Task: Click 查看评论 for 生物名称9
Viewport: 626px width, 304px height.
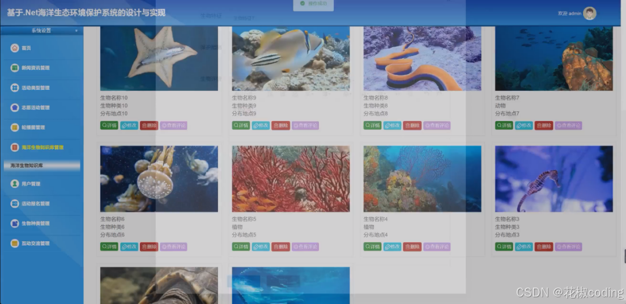Action: pos(305,125)
